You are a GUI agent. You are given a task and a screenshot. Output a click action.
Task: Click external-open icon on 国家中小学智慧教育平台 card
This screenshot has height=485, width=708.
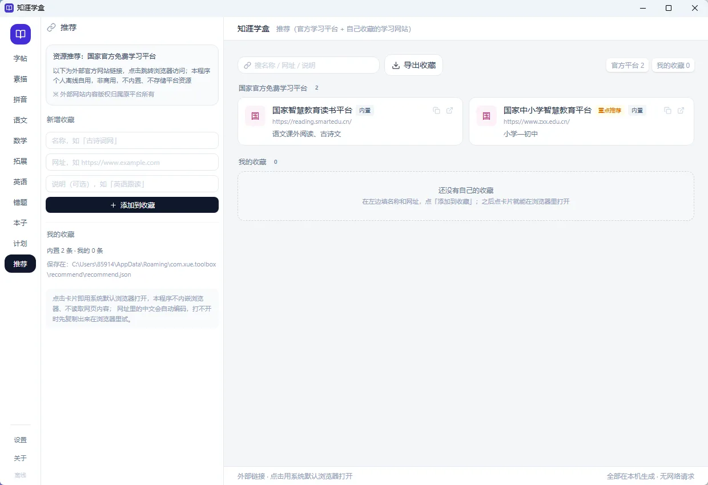pyautogui.click(x=681, y=111)
